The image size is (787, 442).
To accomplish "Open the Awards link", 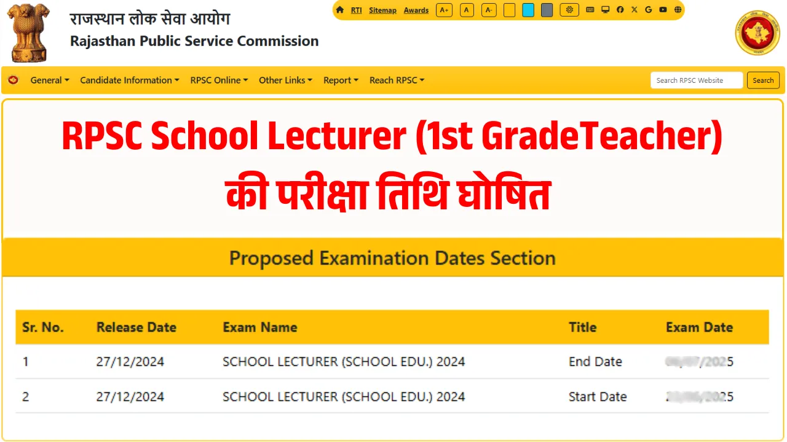I will 416,10.
